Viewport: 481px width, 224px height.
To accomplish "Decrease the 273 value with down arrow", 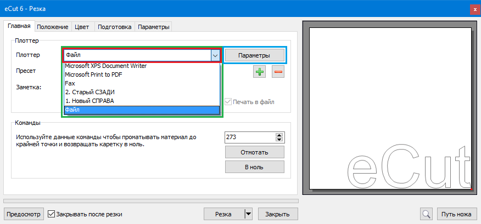I will (x=279, y=140).
